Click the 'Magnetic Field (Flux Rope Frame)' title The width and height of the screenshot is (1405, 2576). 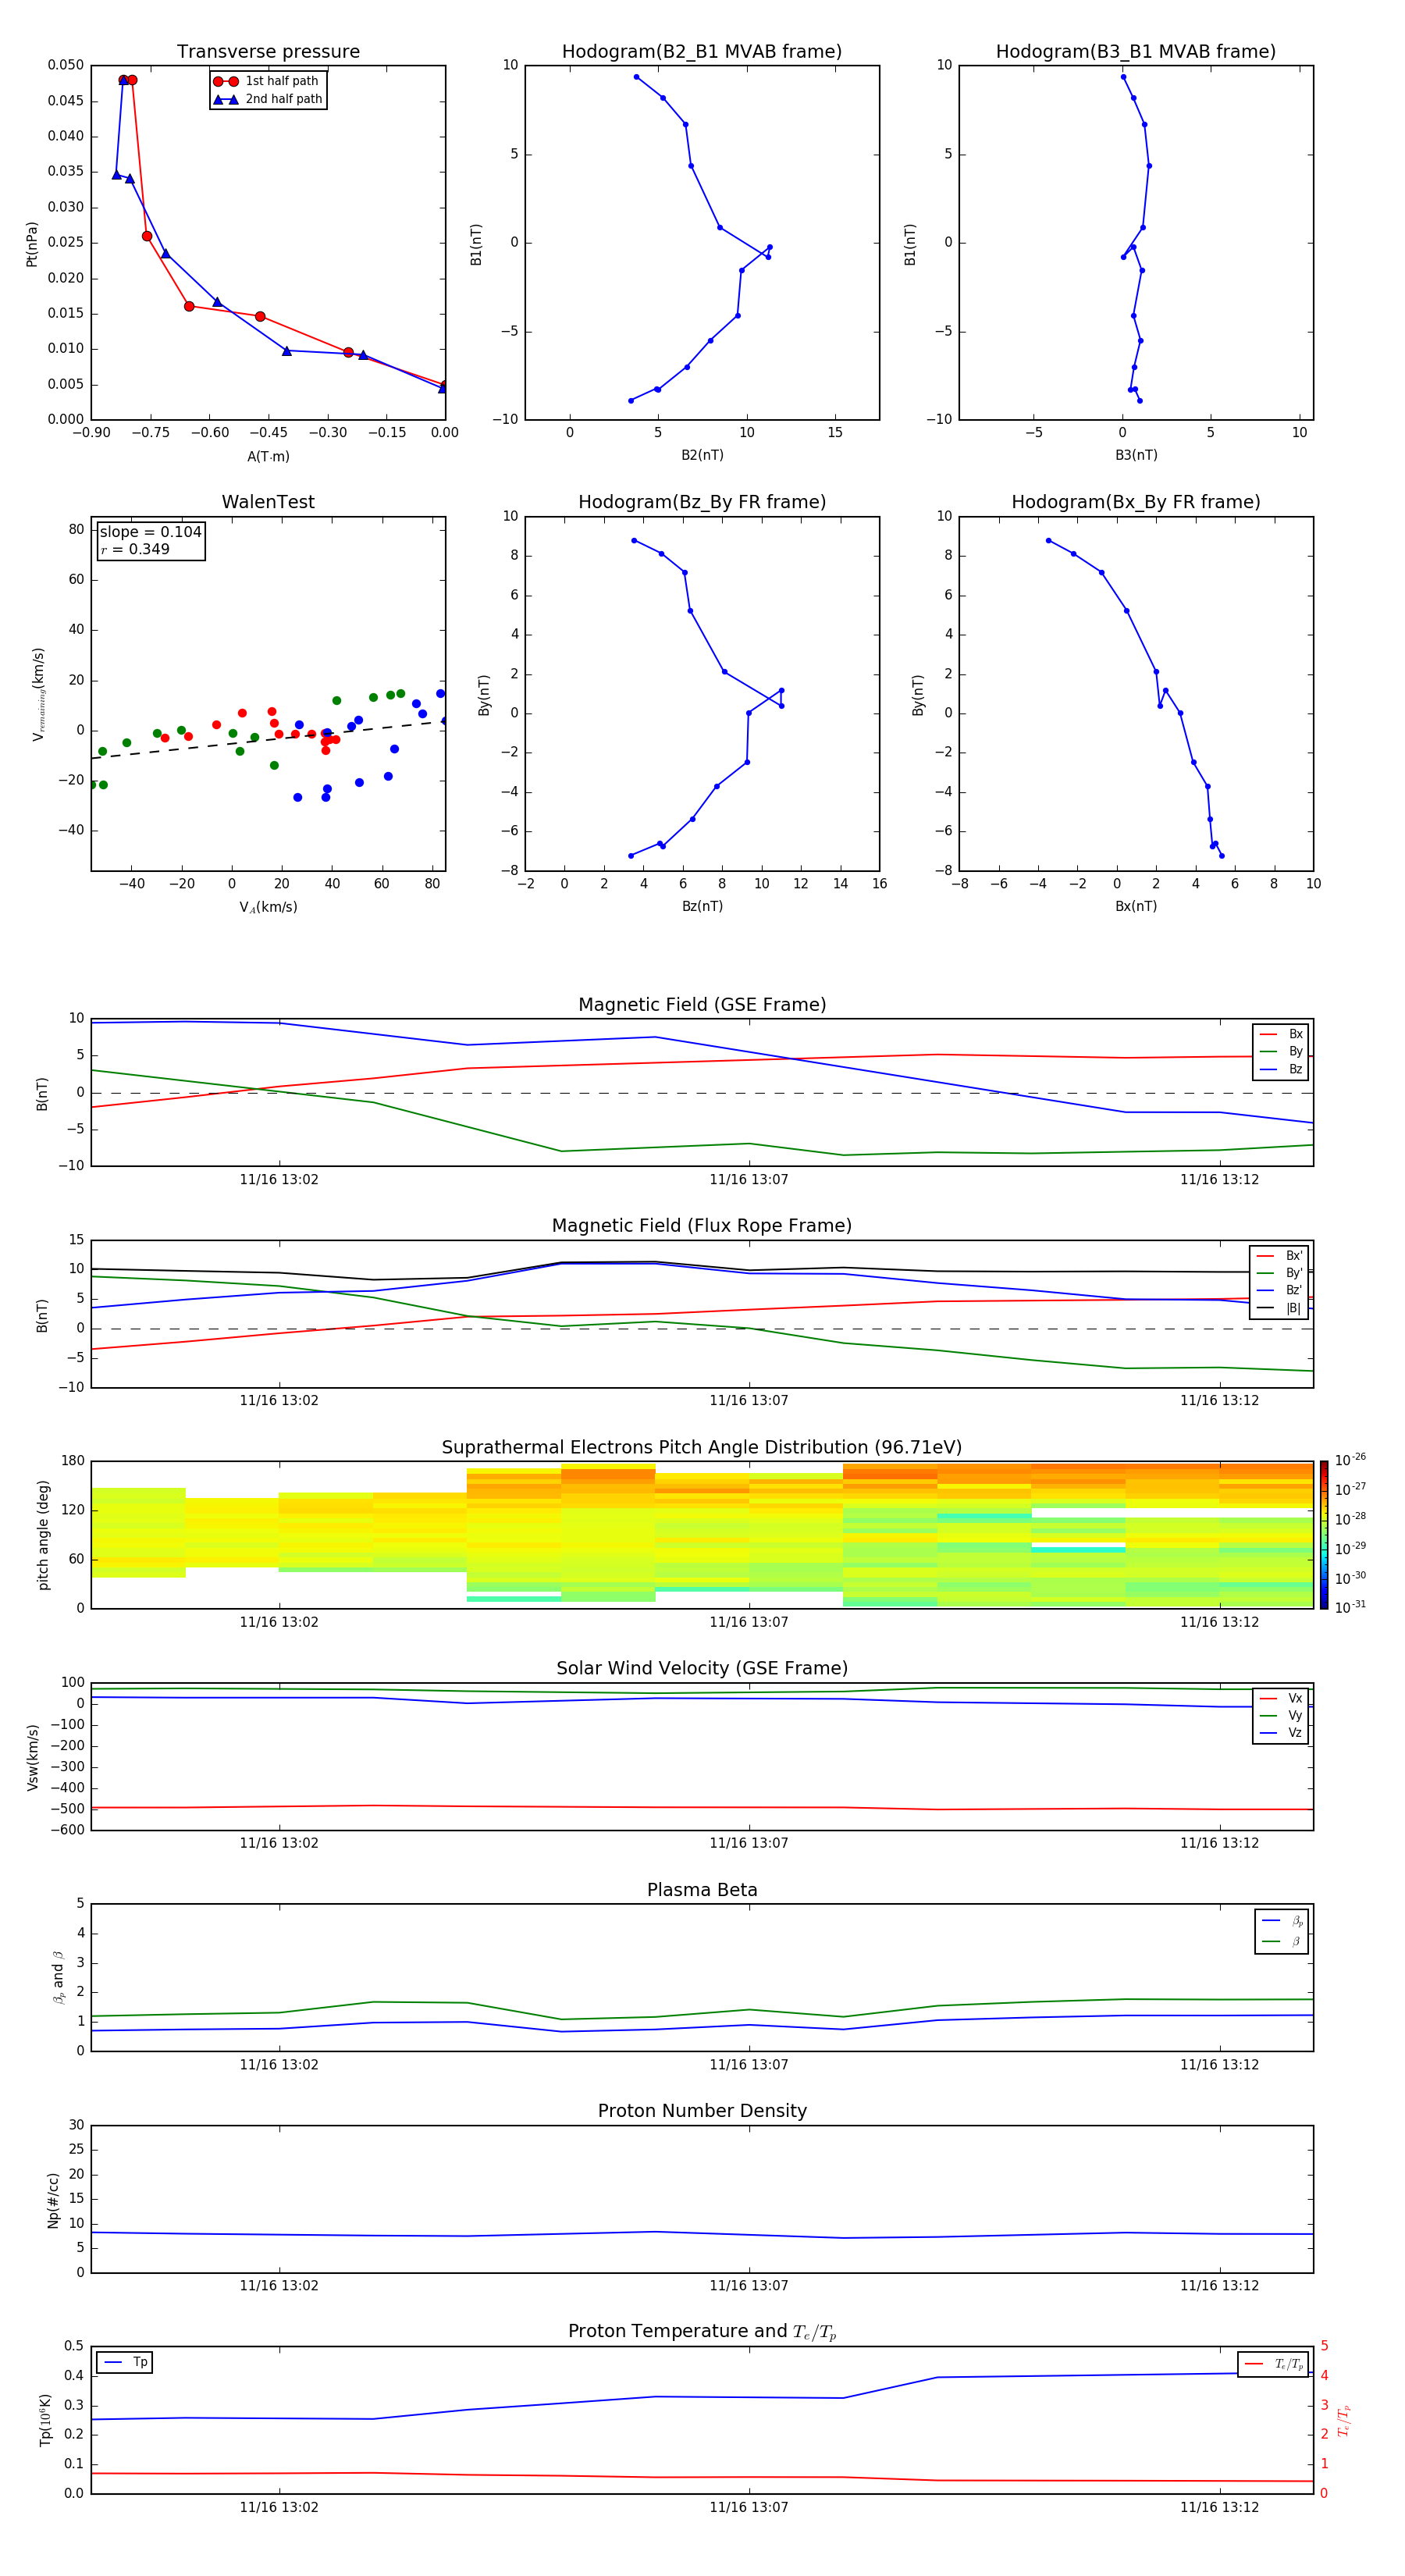(702, 1226)
